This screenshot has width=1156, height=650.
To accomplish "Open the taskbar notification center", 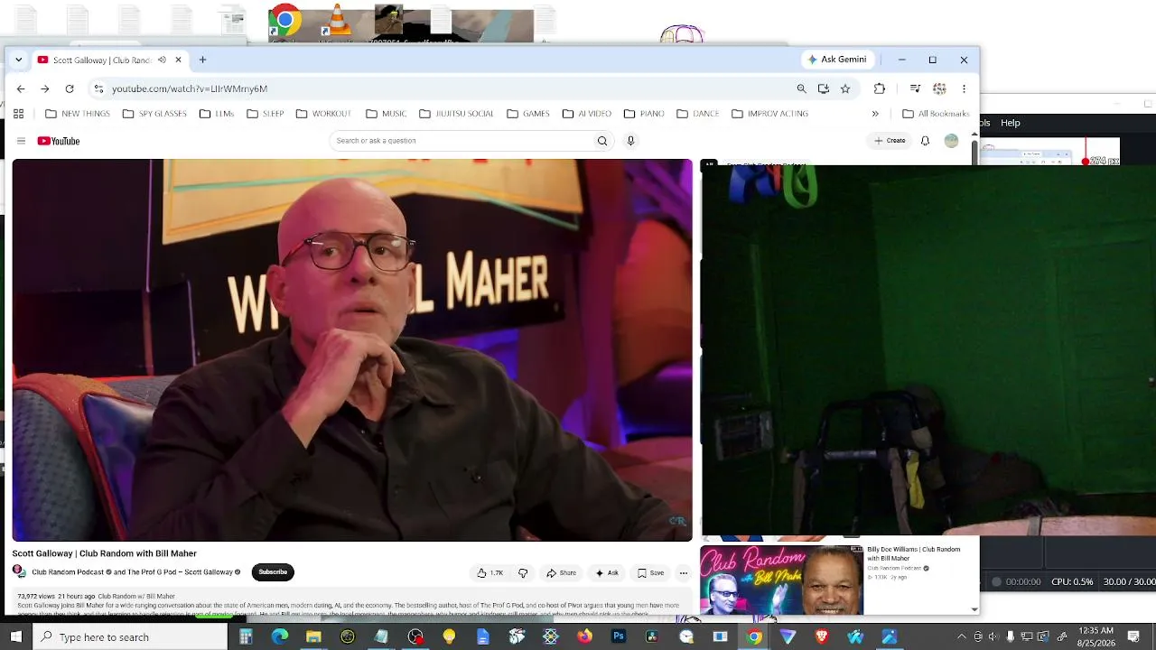I will [1133, 637].
